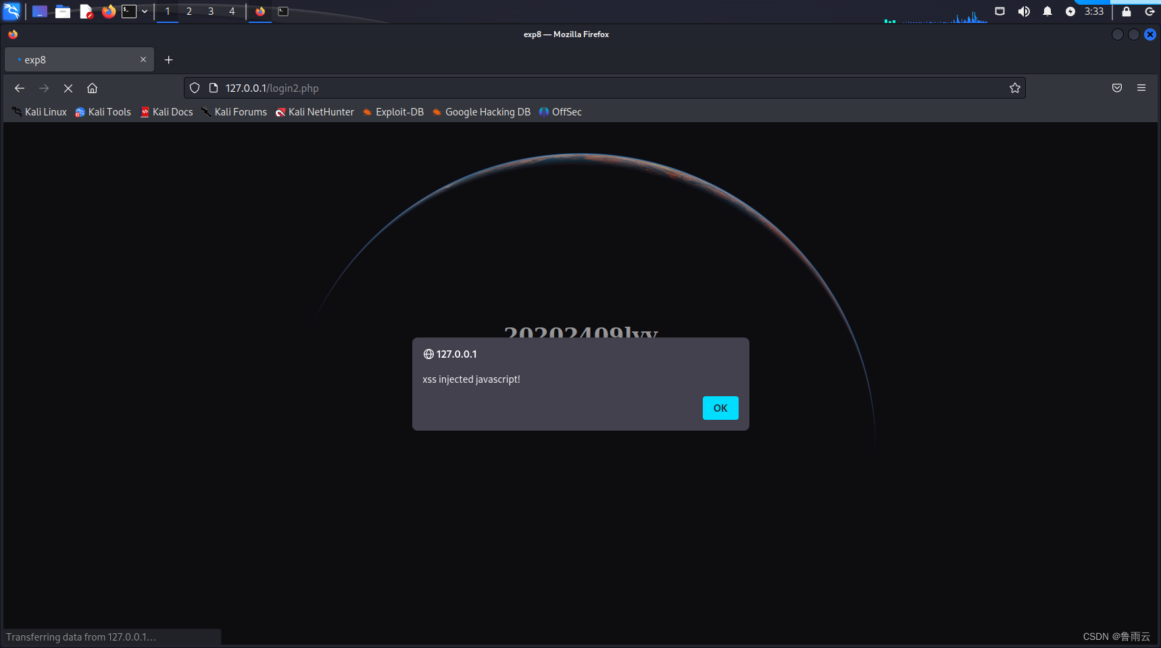Stop page loading with the X button
The image size is (1161, 648).
pos(68,88)
